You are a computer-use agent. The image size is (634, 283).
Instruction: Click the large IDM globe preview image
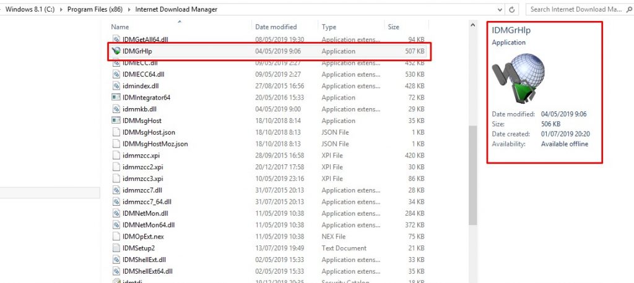518,78
